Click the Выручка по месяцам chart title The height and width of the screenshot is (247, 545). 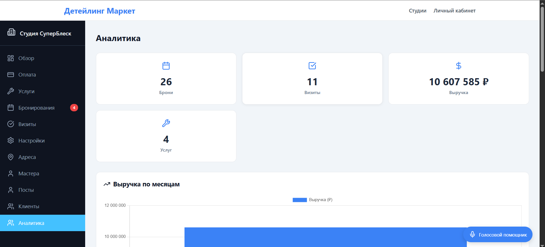pos(146,184)
